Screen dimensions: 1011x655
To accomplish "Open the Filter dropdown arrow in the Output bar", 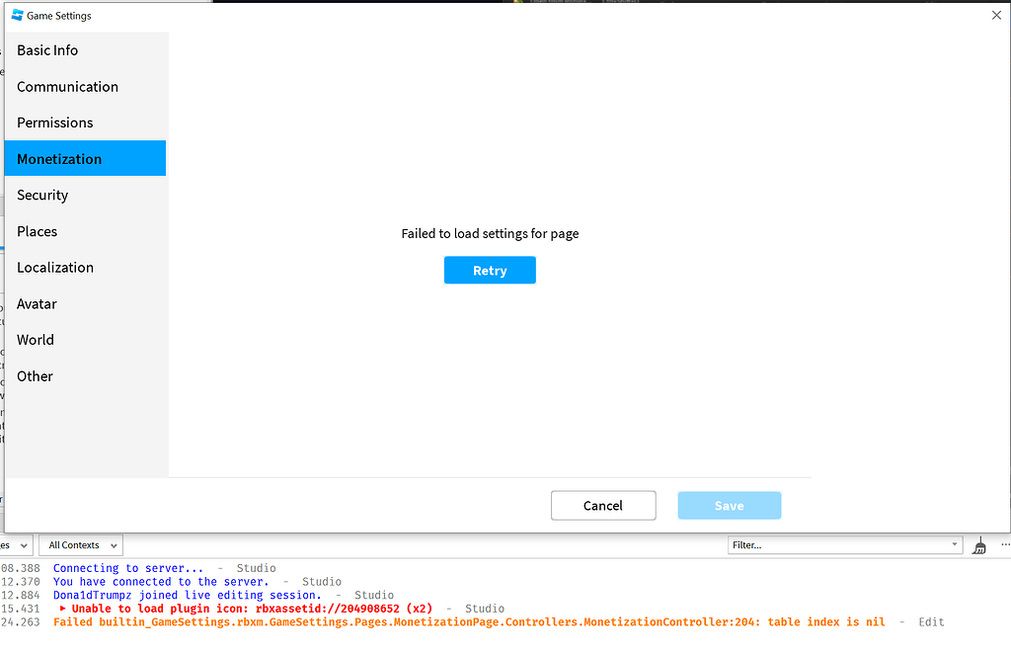I will [954, 544].
